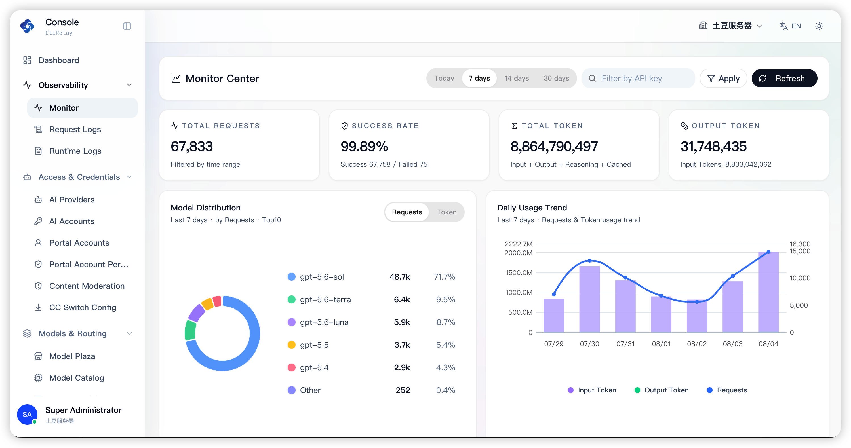
Task: Click the Refresh button
Action: click(785, 78)
